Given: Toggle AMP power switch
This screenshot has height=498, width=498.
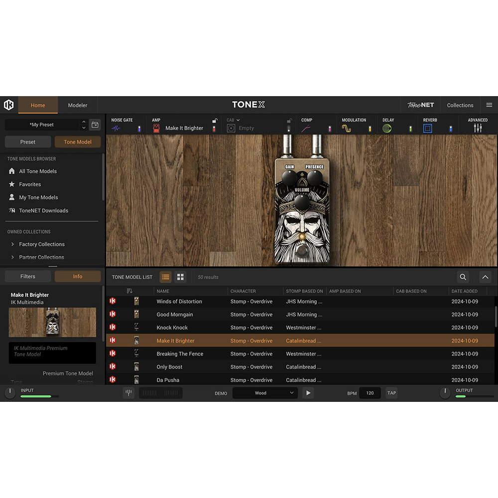Looking at the screenshot, I should 214,128.
